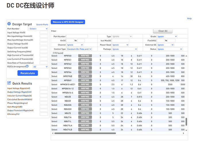Click NRFND status badge for NB671LB
198x144 pixels.
tap(85, 130)
